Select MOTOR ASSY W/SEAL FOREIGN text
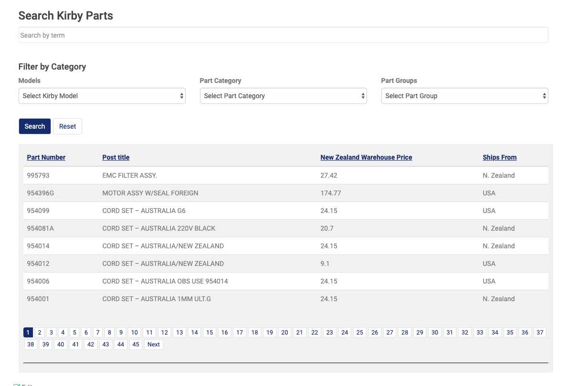 coord(150,193)
